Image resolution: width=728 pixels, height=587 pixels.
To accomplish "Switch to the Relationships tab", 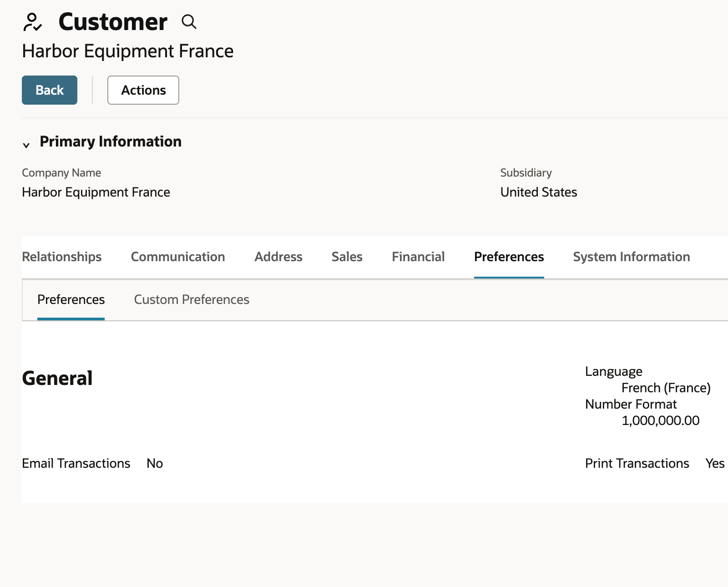I will 62,257.
